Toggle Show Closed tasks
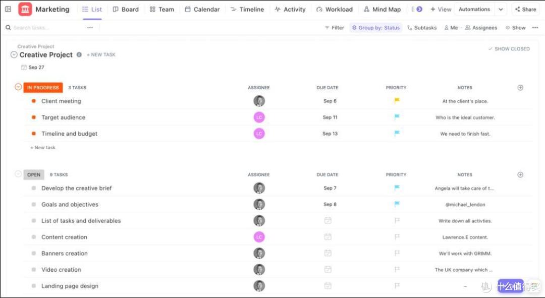This screenshot has width=545, height=298. [x=509, y=49]
